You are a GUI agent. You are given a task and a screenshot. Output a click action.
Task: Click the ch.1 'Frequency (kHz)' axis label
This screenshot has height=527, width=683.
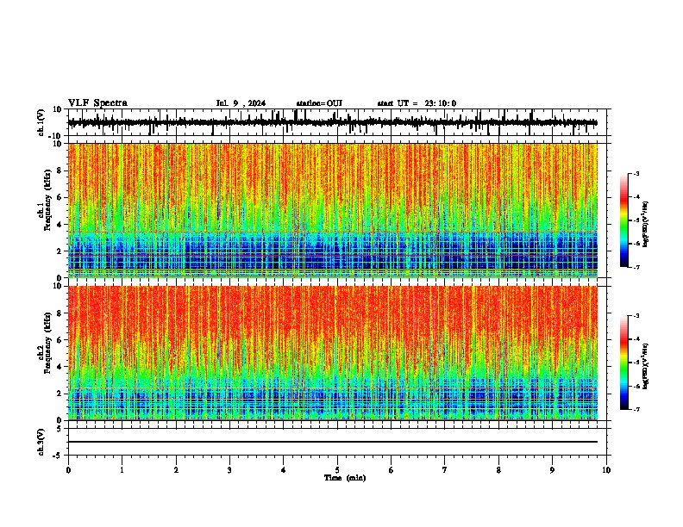(x=46, y=201)
